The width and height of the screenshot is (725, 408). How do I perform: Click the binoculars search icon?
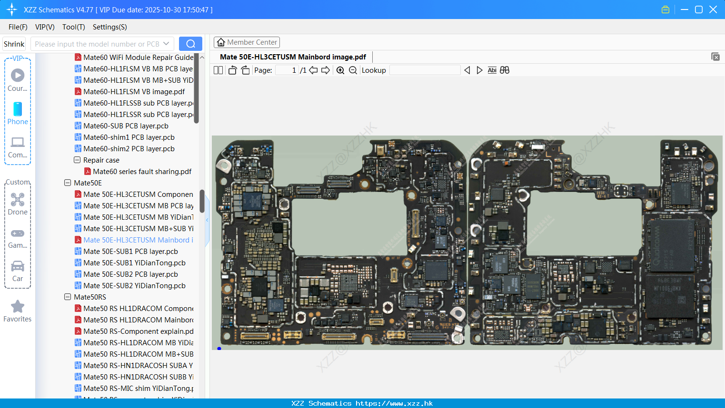click(505, 70)
